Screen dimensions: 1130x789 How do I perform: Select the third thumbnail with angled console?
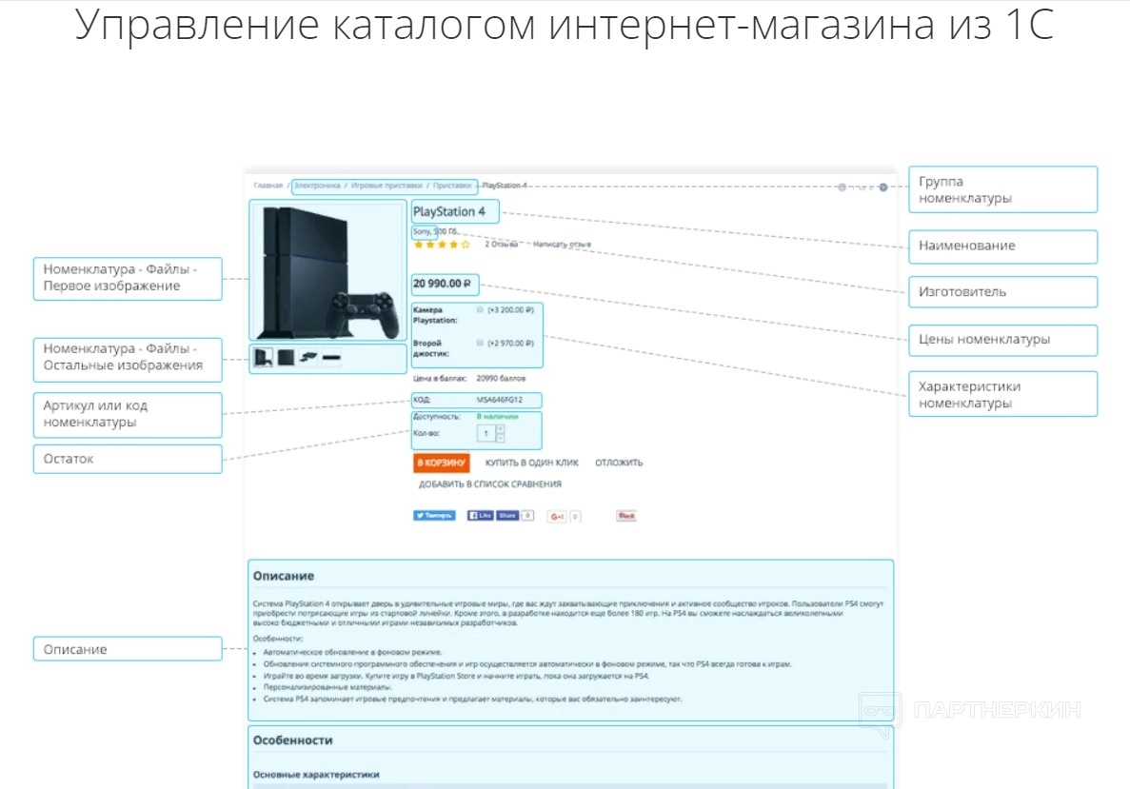308,358
